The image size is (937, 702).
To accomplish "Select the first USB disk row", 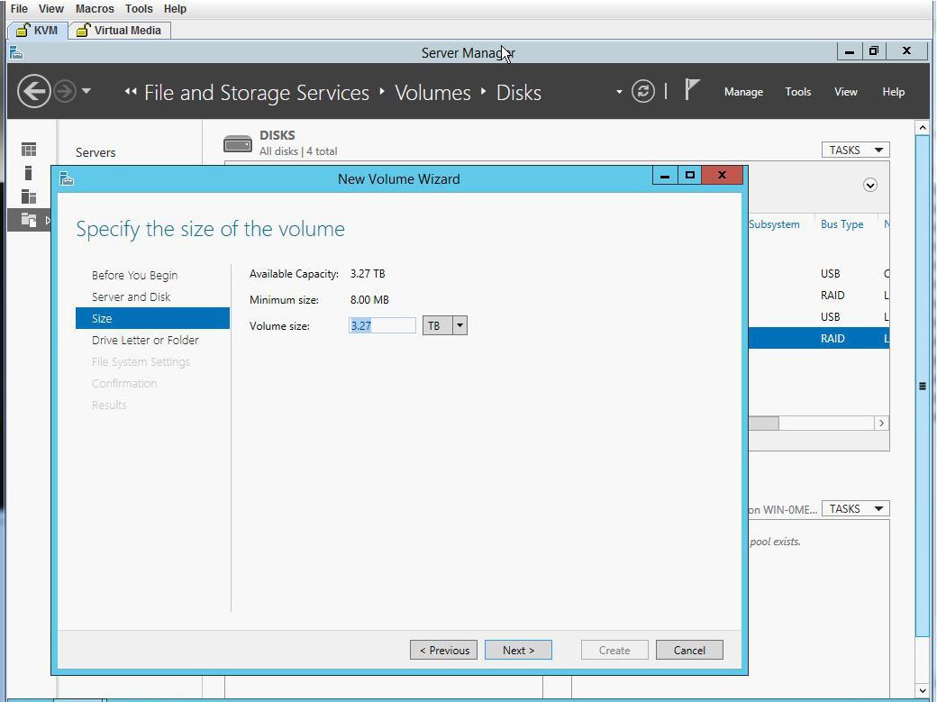I will tap(819, 273).
